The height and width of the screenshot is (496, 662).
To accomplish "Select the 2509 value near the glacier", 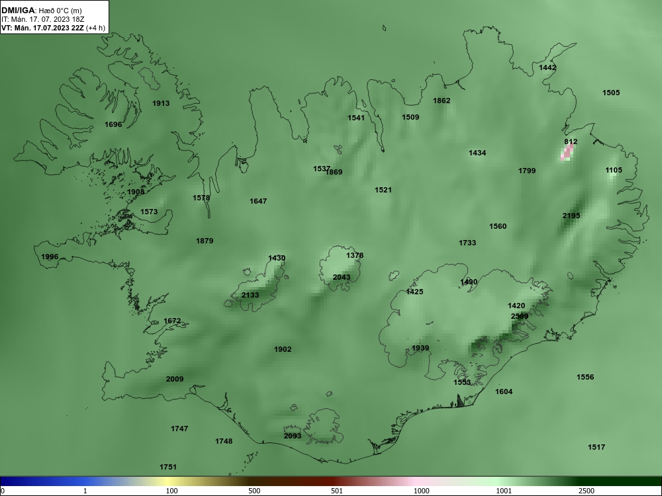I will pos(519,316).
